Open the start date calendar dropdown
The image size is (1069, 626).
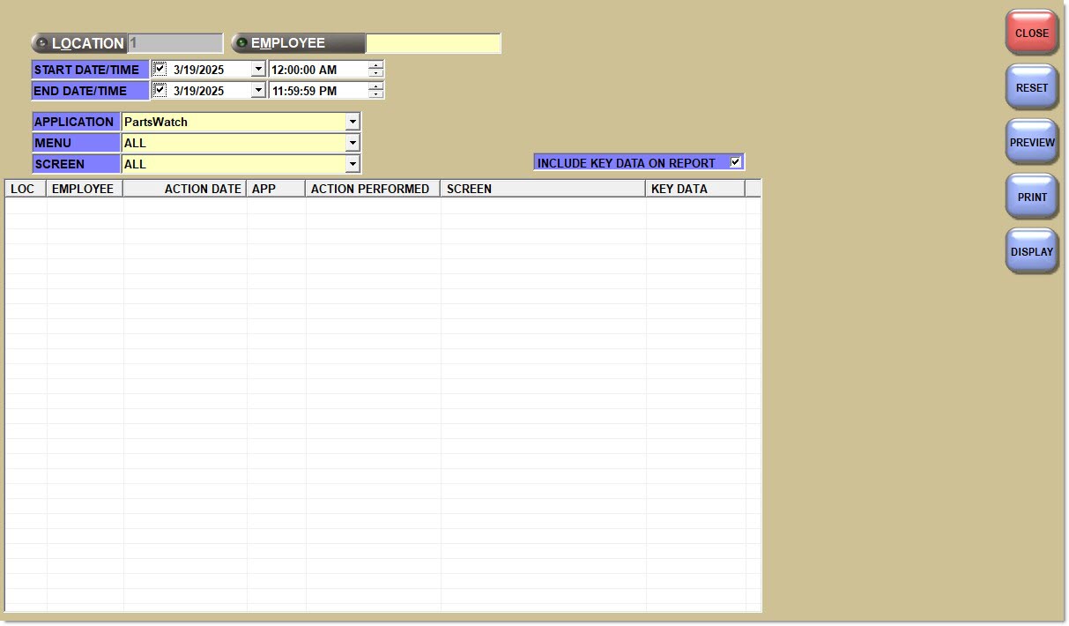pyautogui.click(x=258, y=69)
